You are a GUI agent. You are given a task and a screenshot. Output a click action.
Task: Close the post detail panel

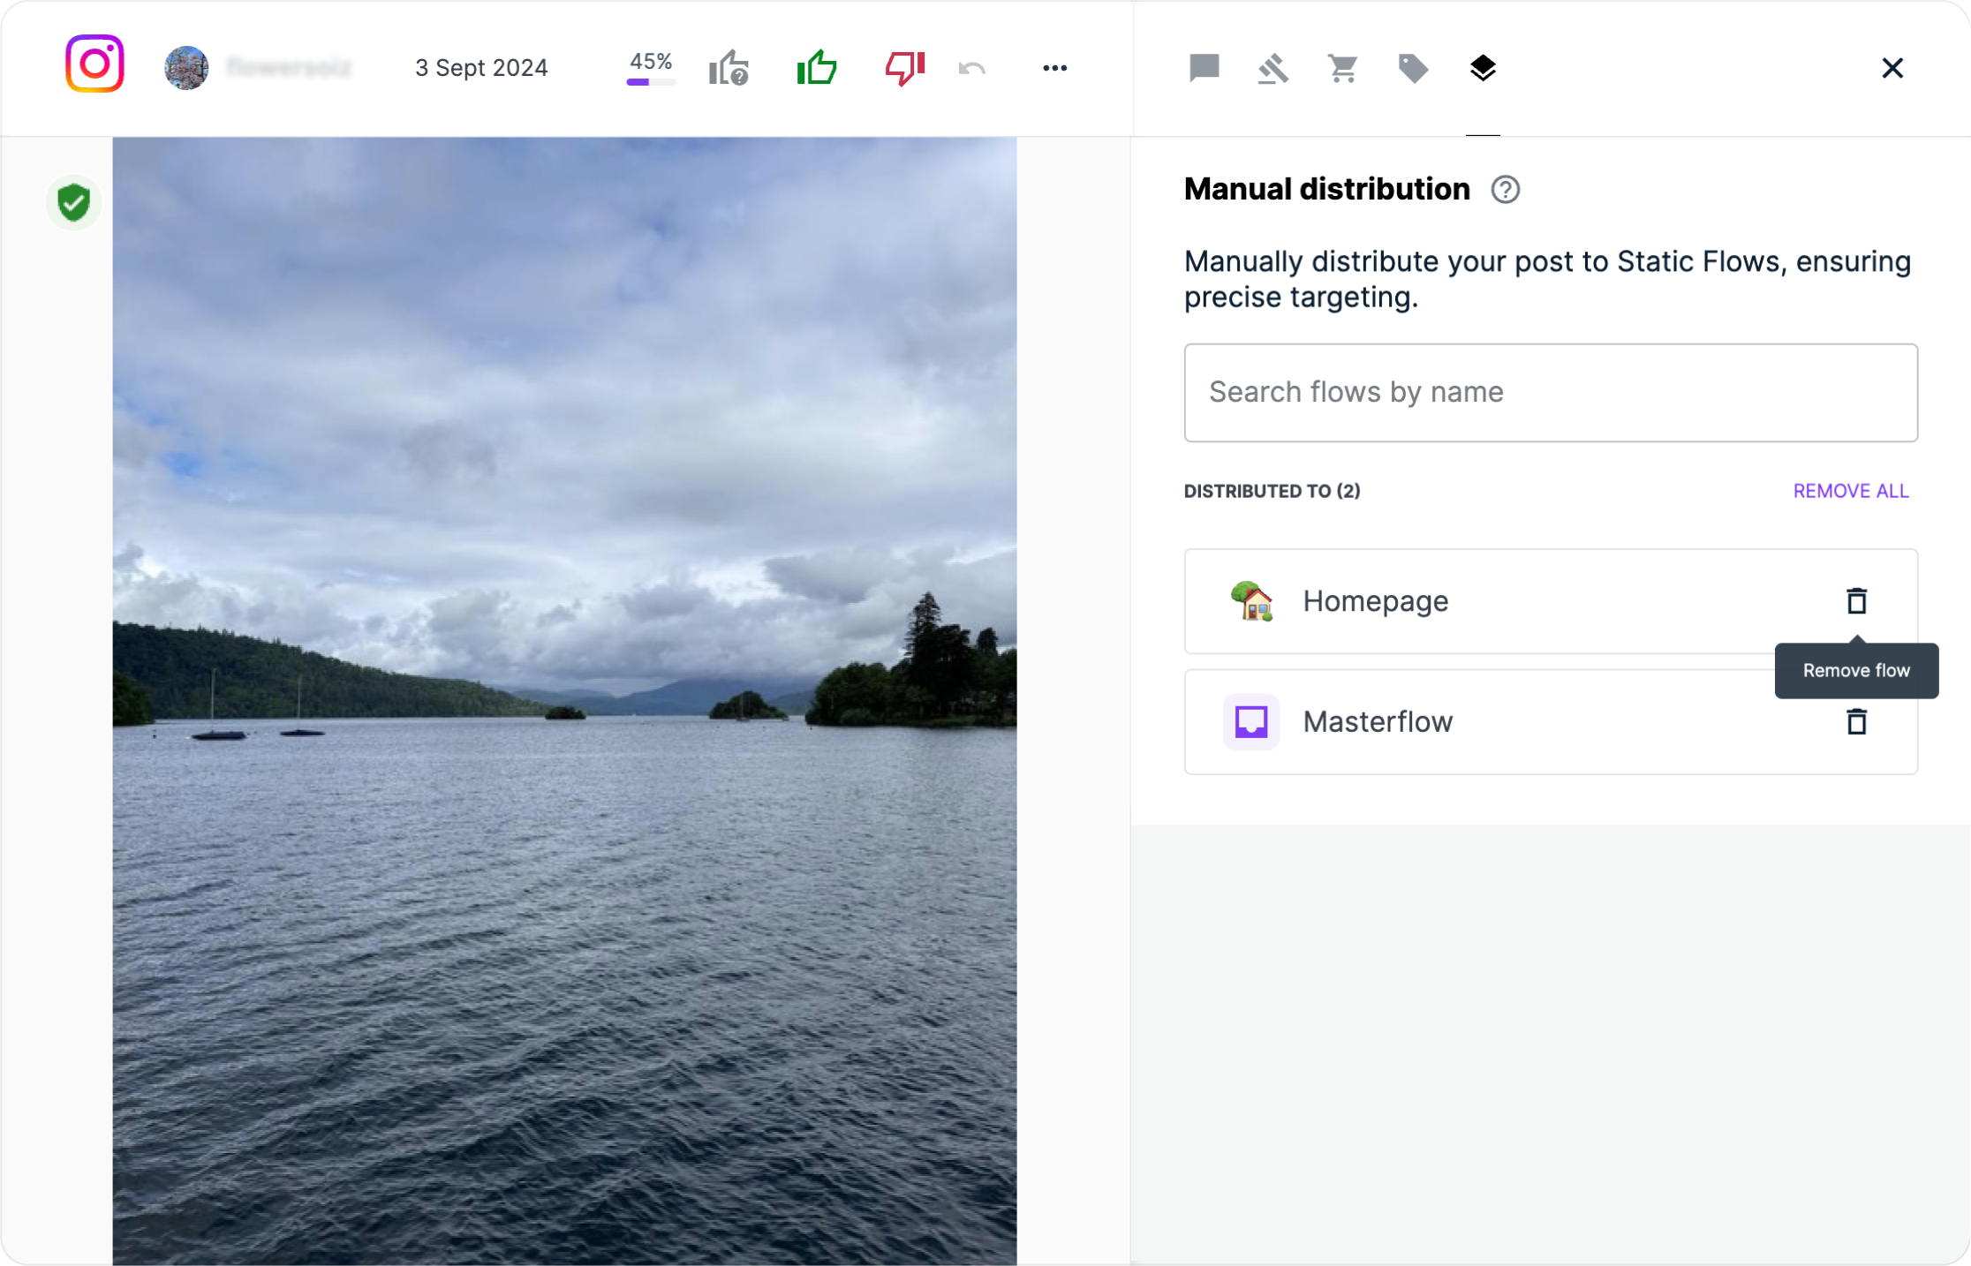pyautogui.click(x=1892, y=68)
